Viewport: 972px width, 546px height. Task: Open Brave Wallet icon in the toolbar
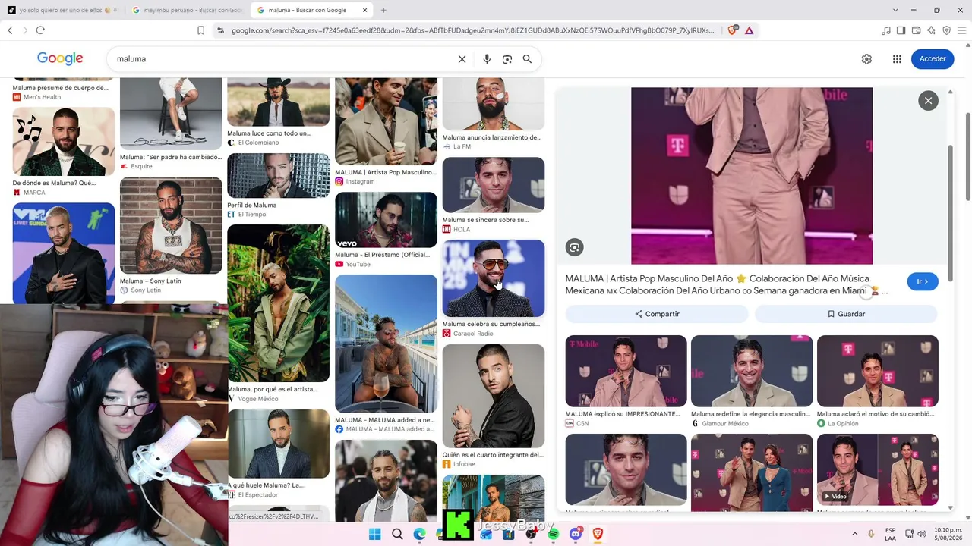pyautogui.click(x=916, y=30)
